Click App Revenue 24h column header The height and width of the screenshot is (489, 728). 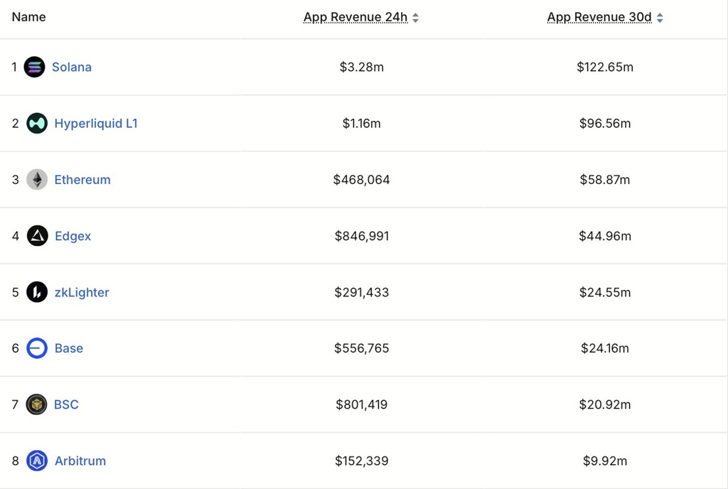(355, 17)
